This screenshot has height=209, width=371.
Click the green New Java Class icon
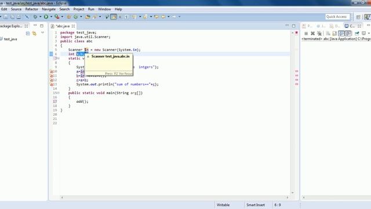[x=76, y=17]
